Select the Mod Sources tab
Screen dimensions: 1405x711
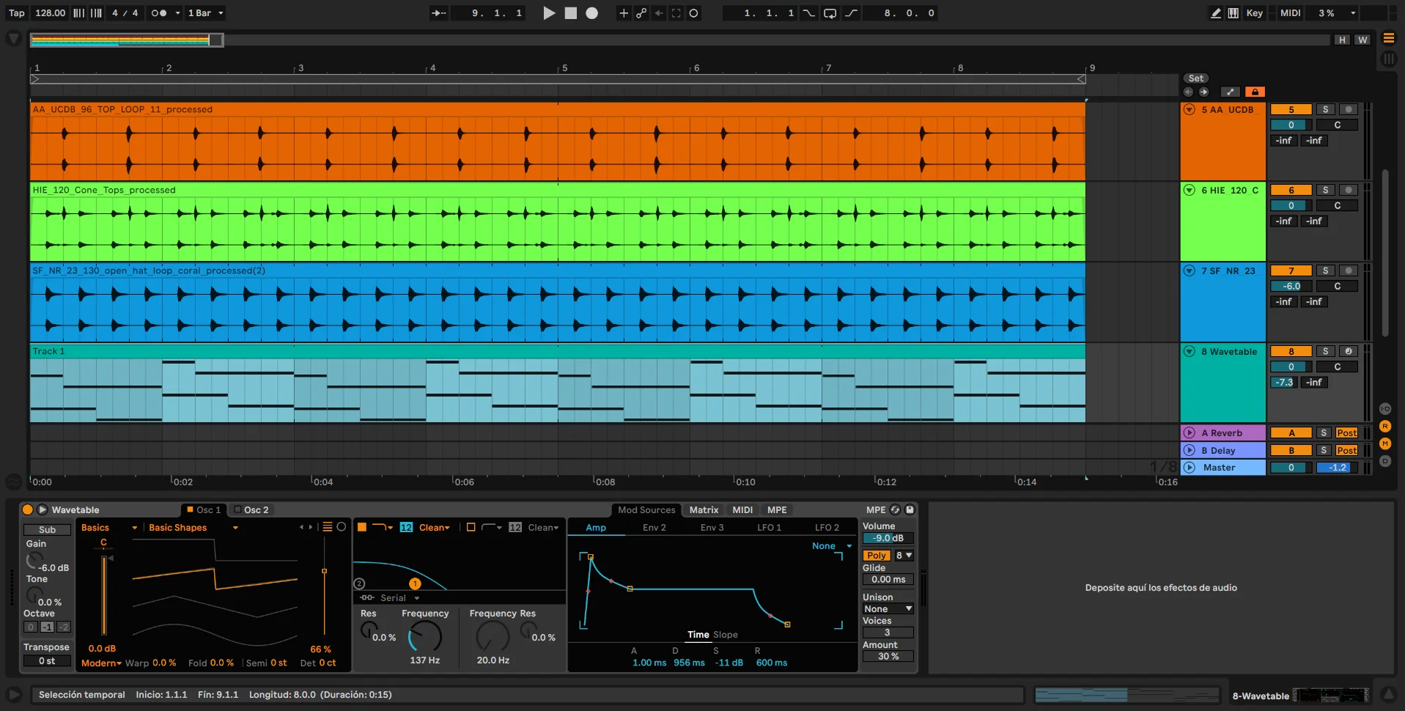tap(646, 509)
